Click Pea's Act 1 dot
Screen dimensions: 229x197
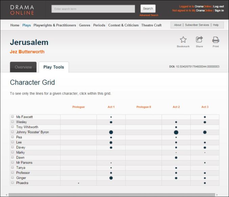coord(111,137)
